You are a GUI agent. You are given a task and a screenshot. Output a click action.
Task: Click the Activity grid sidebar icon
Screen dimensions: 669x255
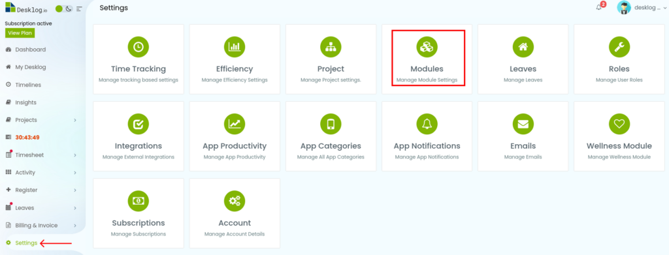coord(8,172)
